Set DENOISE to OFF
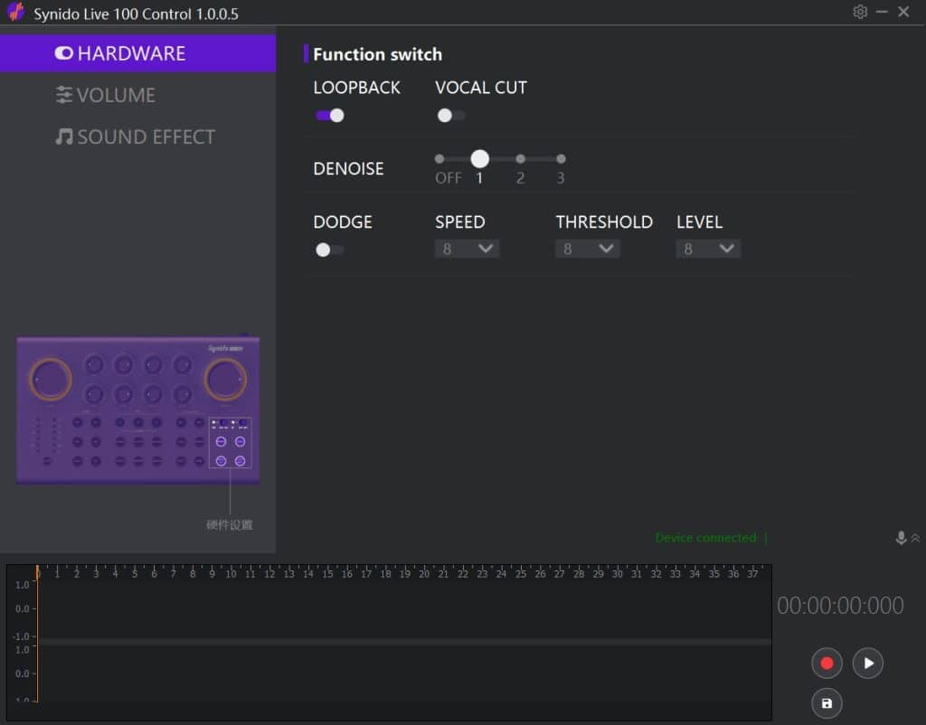This screenshot has height=725, width=926. pos(439,159)
